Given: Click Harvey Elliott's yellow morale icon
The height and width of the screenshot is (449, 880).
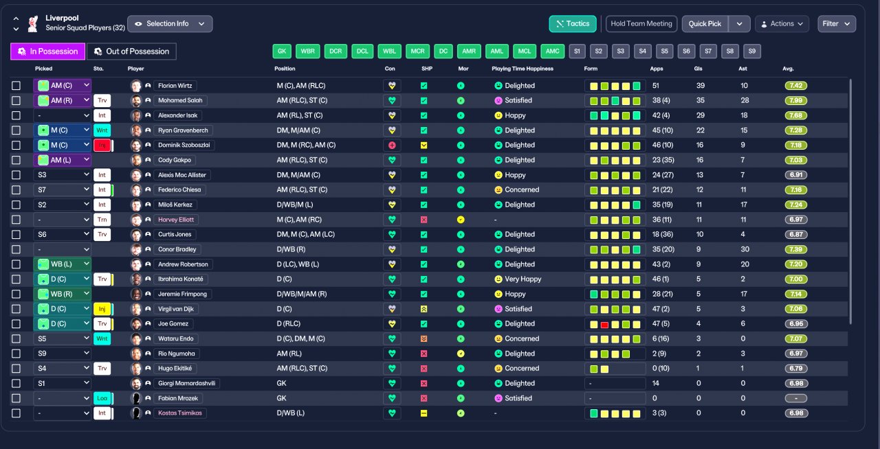Looking at the screenshot, I should [461, 220].
